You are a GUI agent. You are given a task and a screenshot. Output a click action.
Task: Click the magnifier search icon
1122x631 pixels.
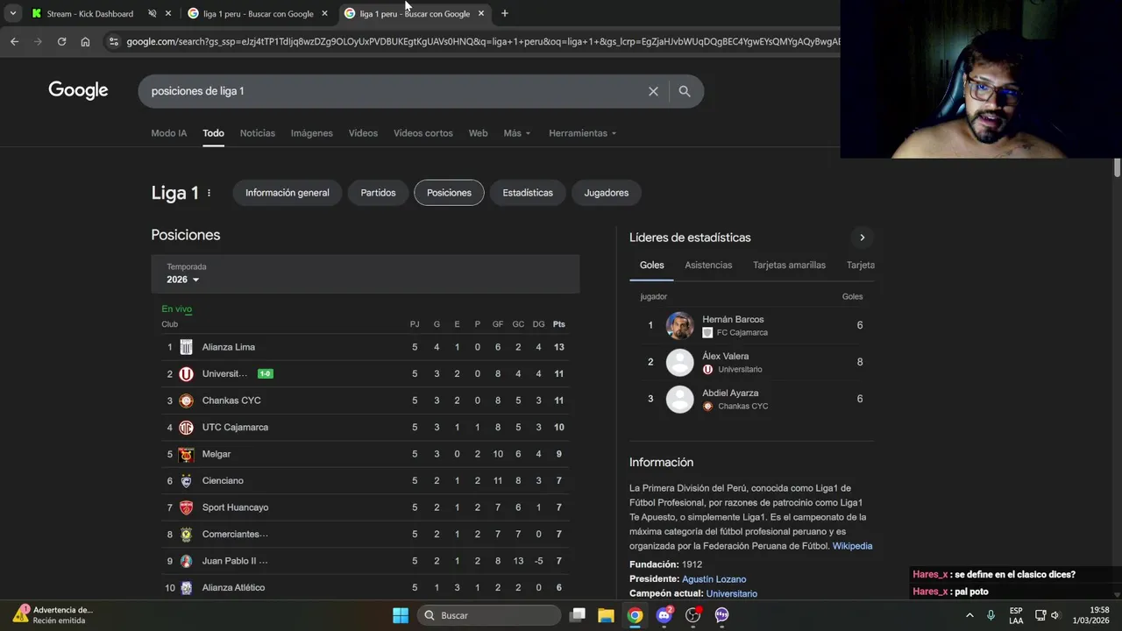point(685,91)
